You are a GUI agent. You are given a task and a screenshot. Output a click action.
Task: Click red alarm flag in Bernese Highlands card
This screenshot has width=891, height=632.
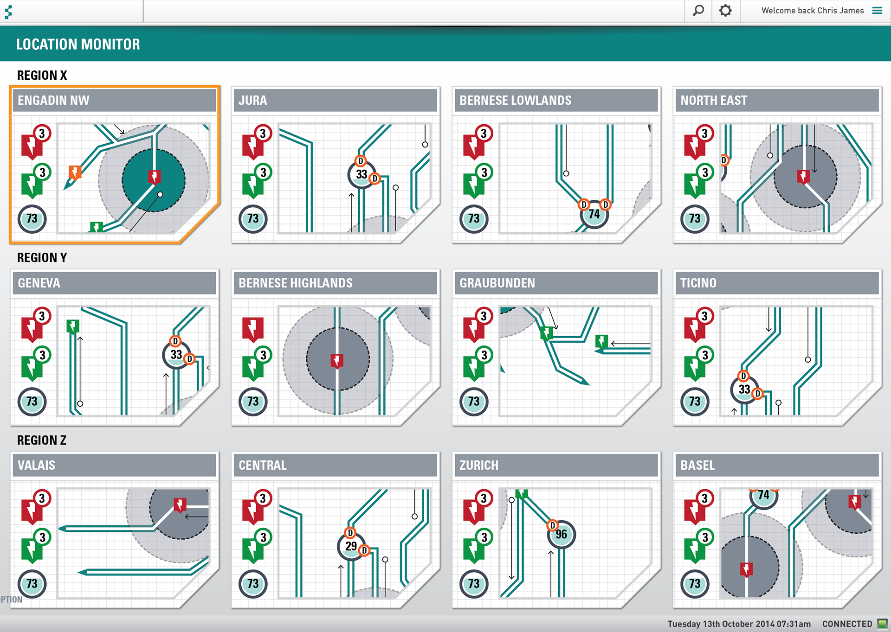pyautogui.click(x=252, y=329)
